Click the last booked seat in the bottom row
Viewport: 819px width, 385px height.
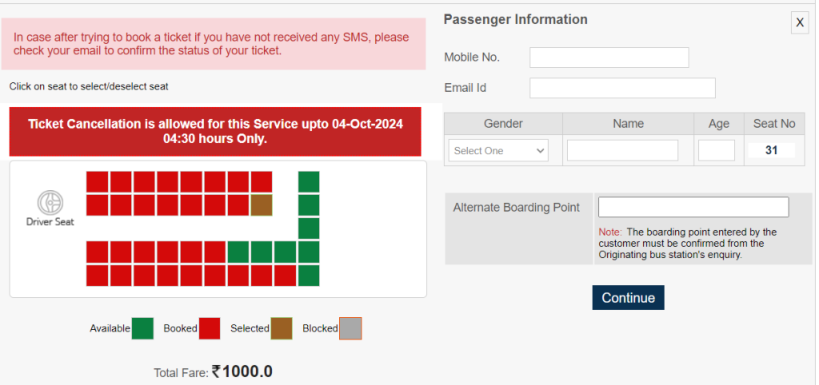coord(286,276)
